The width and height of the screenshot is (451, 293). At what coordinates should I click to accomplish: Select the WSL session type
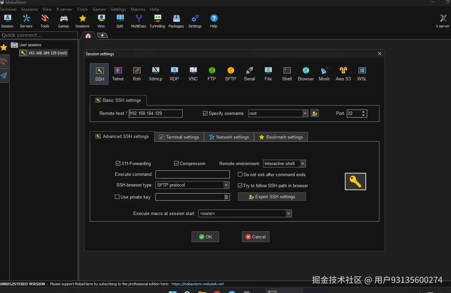[x=362, y=74]
